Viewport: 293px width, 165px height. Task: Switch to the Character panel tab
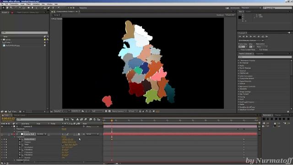tap(260, 54)
